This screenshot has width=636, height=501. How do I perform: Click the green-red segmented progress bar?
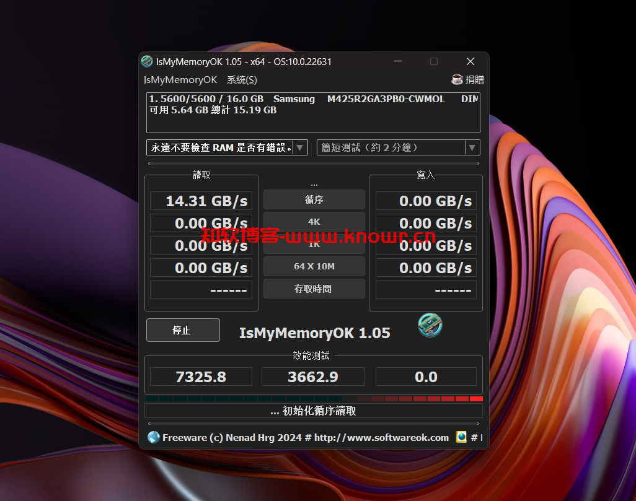314,399
